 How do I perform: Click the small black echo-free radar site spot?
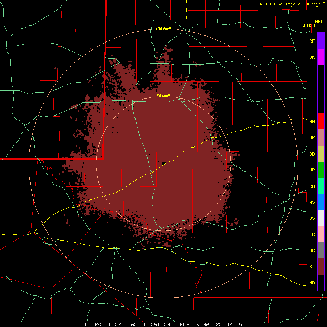(163, 163)
